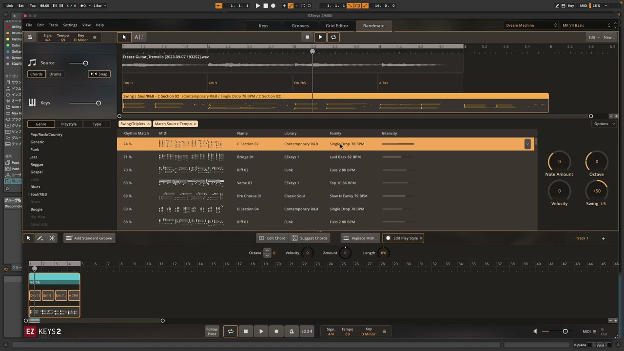Image resolution: width=624 pixels, height=351 pixels.
Task: Expand the Edit Play Style dropdown
Action: click(403, 238)
